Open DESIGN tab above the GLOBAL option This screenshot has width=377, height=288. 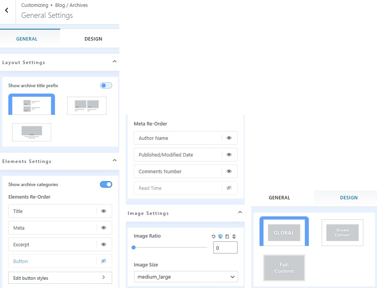click(x=349, y=197)
